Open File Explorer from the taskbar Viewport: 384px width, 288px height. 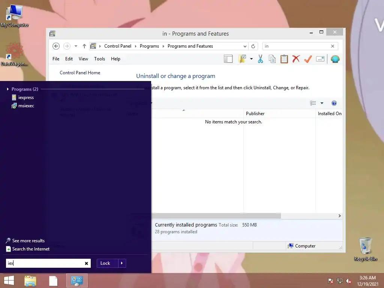[30, 280]
